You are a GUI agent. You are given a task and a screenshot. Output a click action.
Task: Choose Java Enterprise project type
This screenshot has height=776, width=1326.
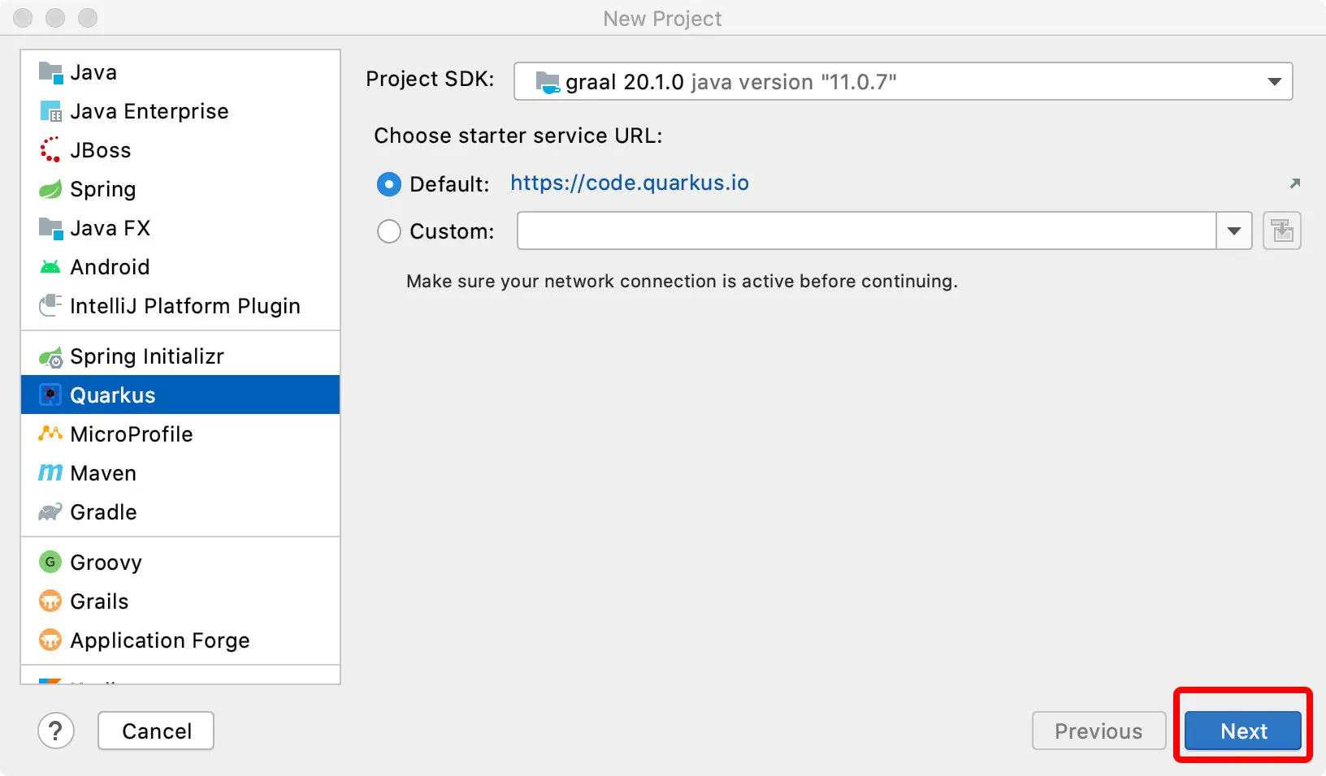[149, 111]
